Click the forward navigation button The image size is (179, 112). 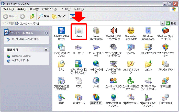pos(22,16)
